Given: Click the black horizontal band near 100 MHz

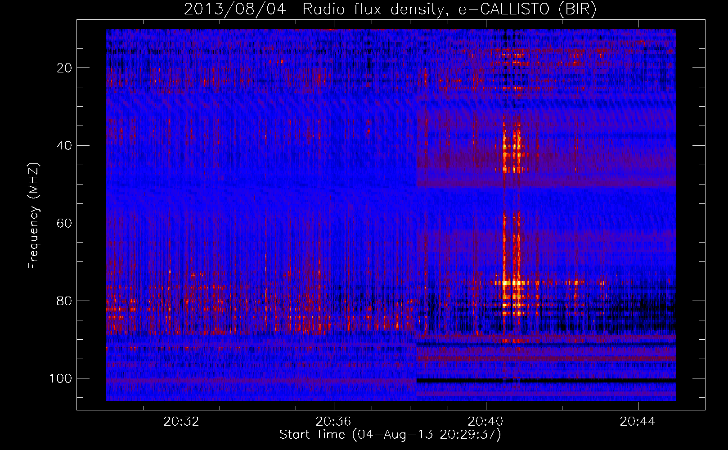Looking at the screenshot, I should click(x=546, y=381).
